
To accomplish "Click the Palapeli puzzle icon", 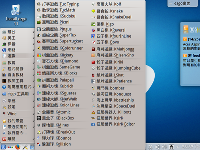I will click(x=39, y=80).
